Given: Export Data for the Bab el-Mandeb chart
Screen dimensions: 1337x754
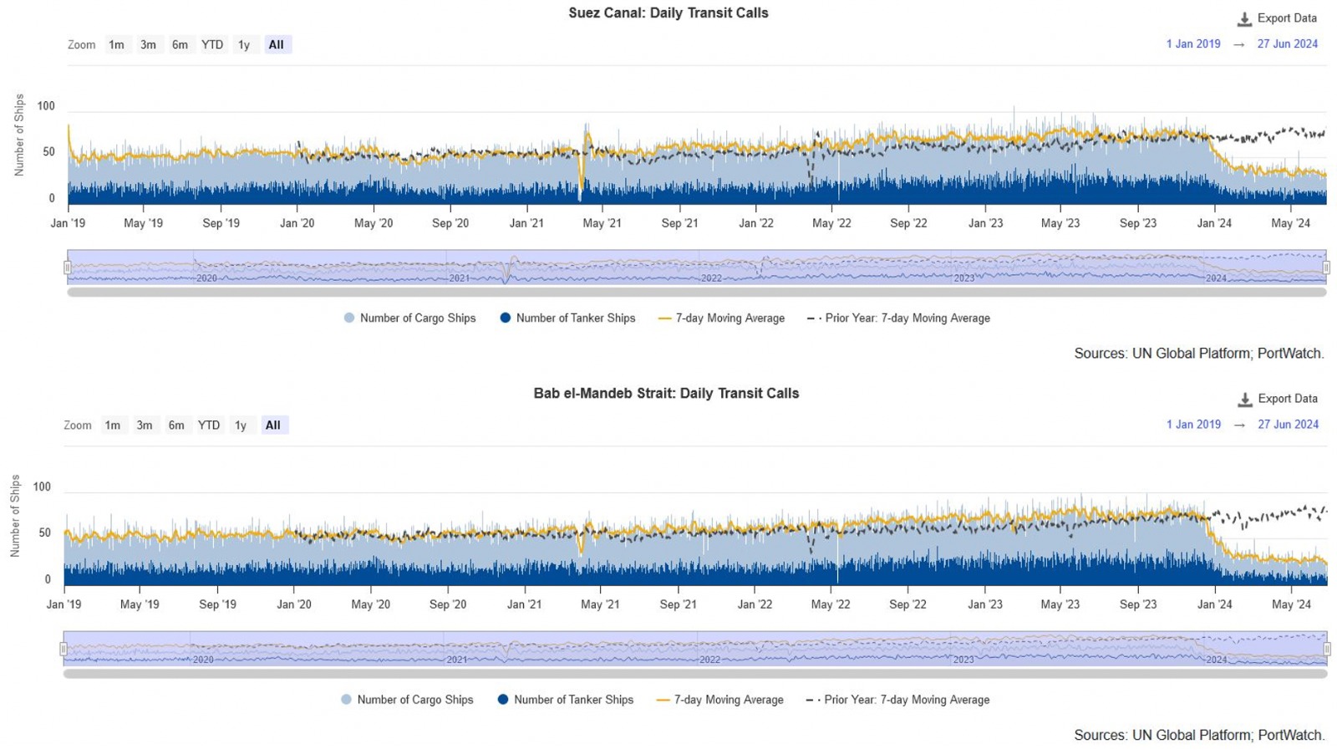Looking at the screenshot, I should 1277,399.
